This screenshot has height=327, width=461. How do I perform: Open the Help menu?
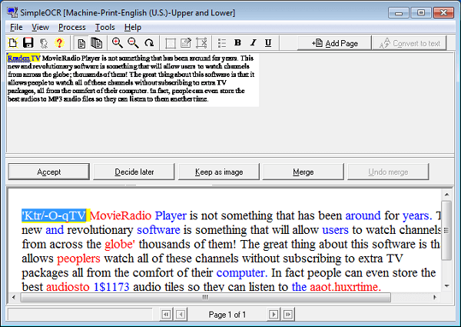133,28
